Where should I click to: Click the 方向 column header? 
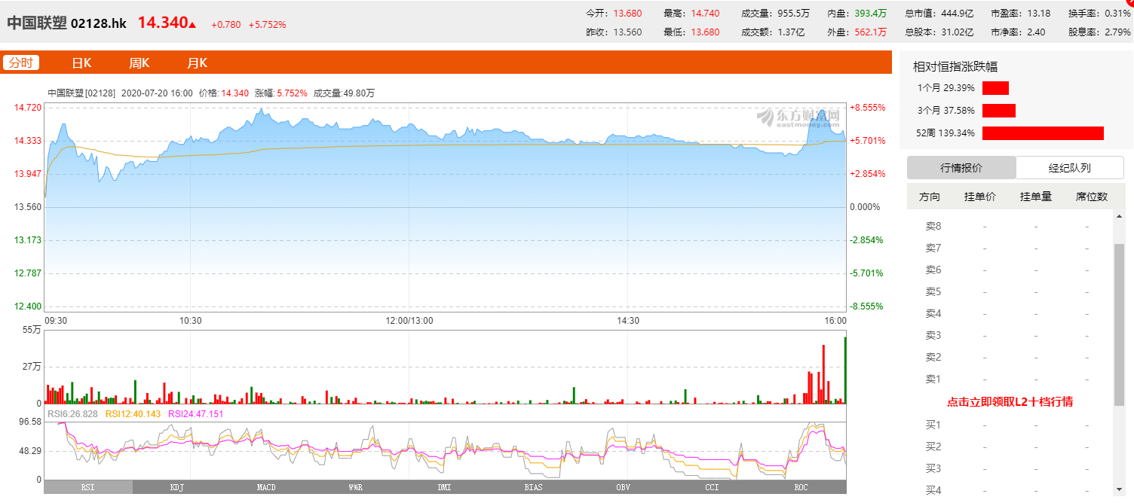point(930,197)
